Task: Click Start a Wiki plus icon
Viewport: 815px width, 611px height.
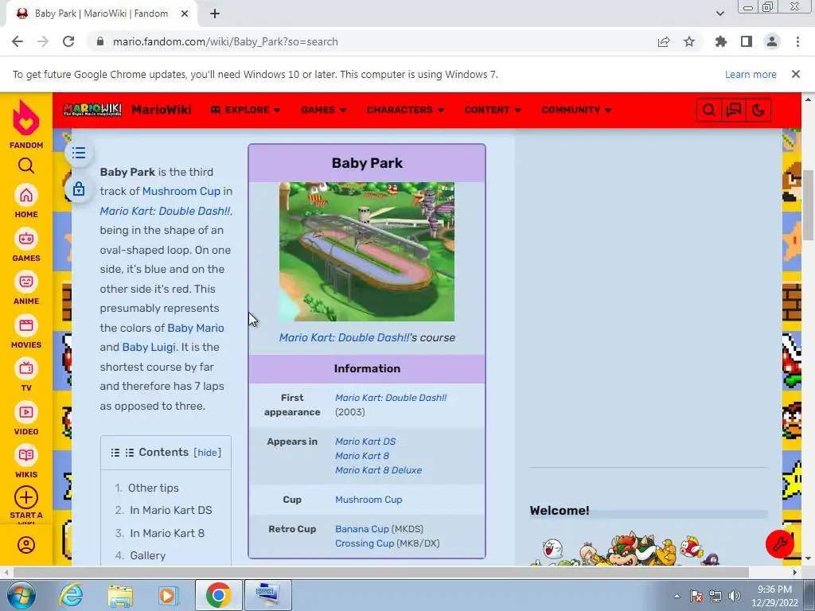Action: [26, 498]
